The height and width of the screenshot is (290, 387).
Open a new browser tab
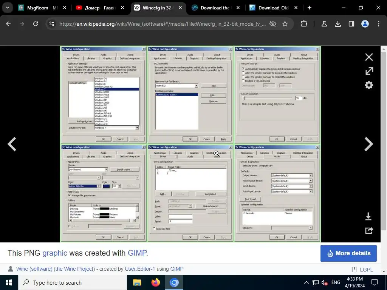pyautogui.click(x=310, y=8)
